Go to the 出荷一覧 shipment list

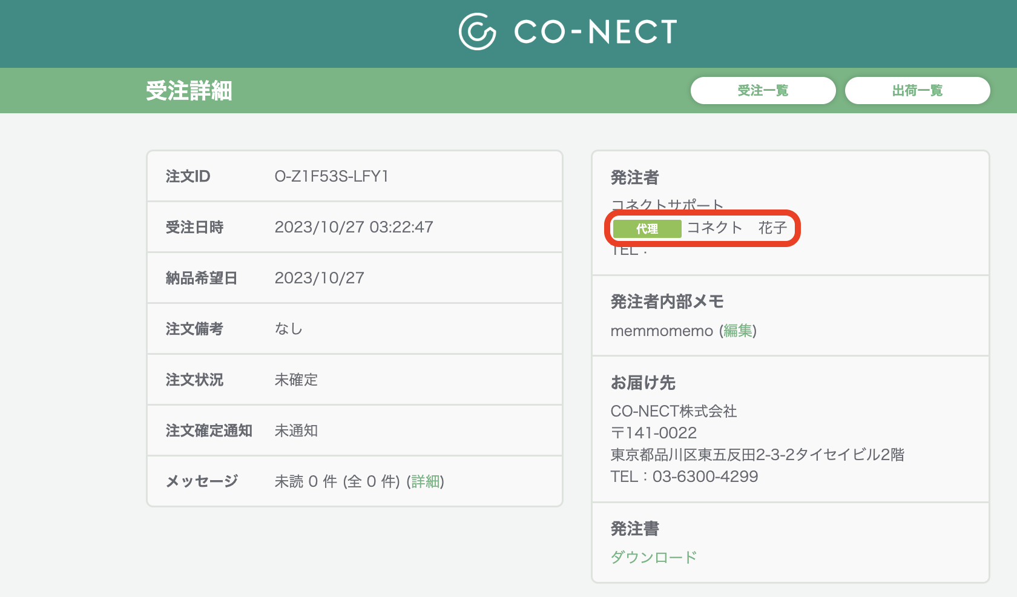(x=917, y=90)
